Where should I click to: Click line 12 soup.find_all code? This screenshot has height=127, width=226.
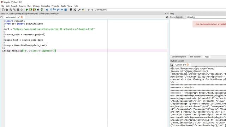coord(31,51)
